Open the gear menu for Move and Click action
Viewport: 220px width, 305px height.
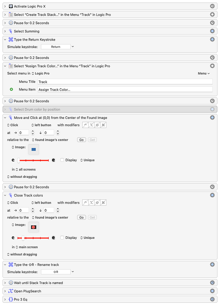(212, 117)
